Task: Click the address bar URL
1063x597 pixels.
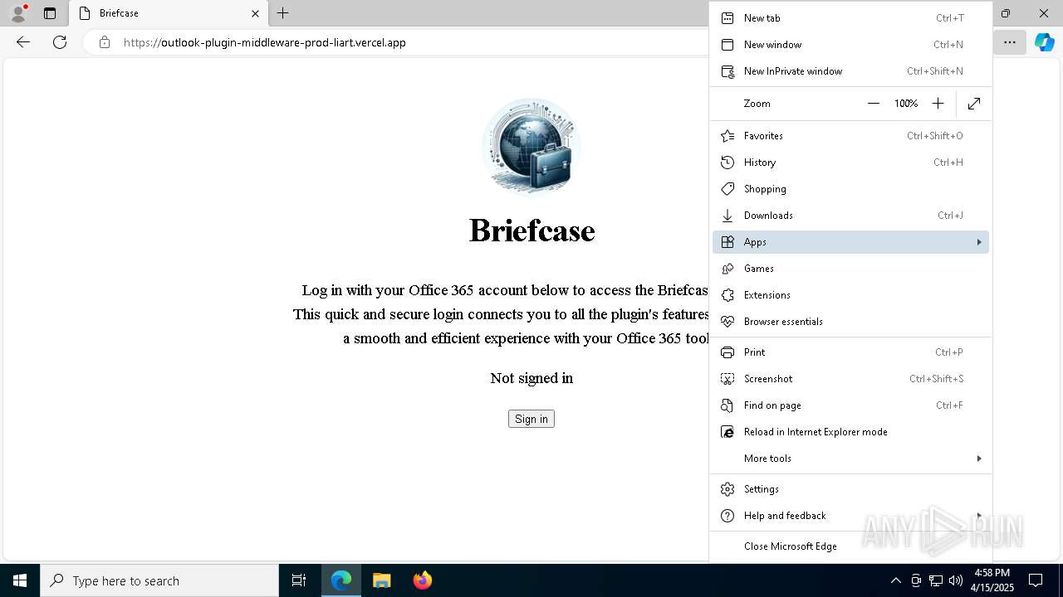Action: pos(265,42)
